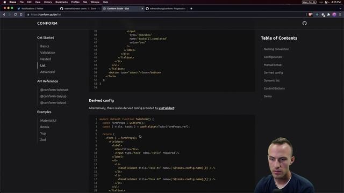Screen dimensions: 344x193
Task: Click the lock icon in the address bar
Action: (x=28, y=14)
